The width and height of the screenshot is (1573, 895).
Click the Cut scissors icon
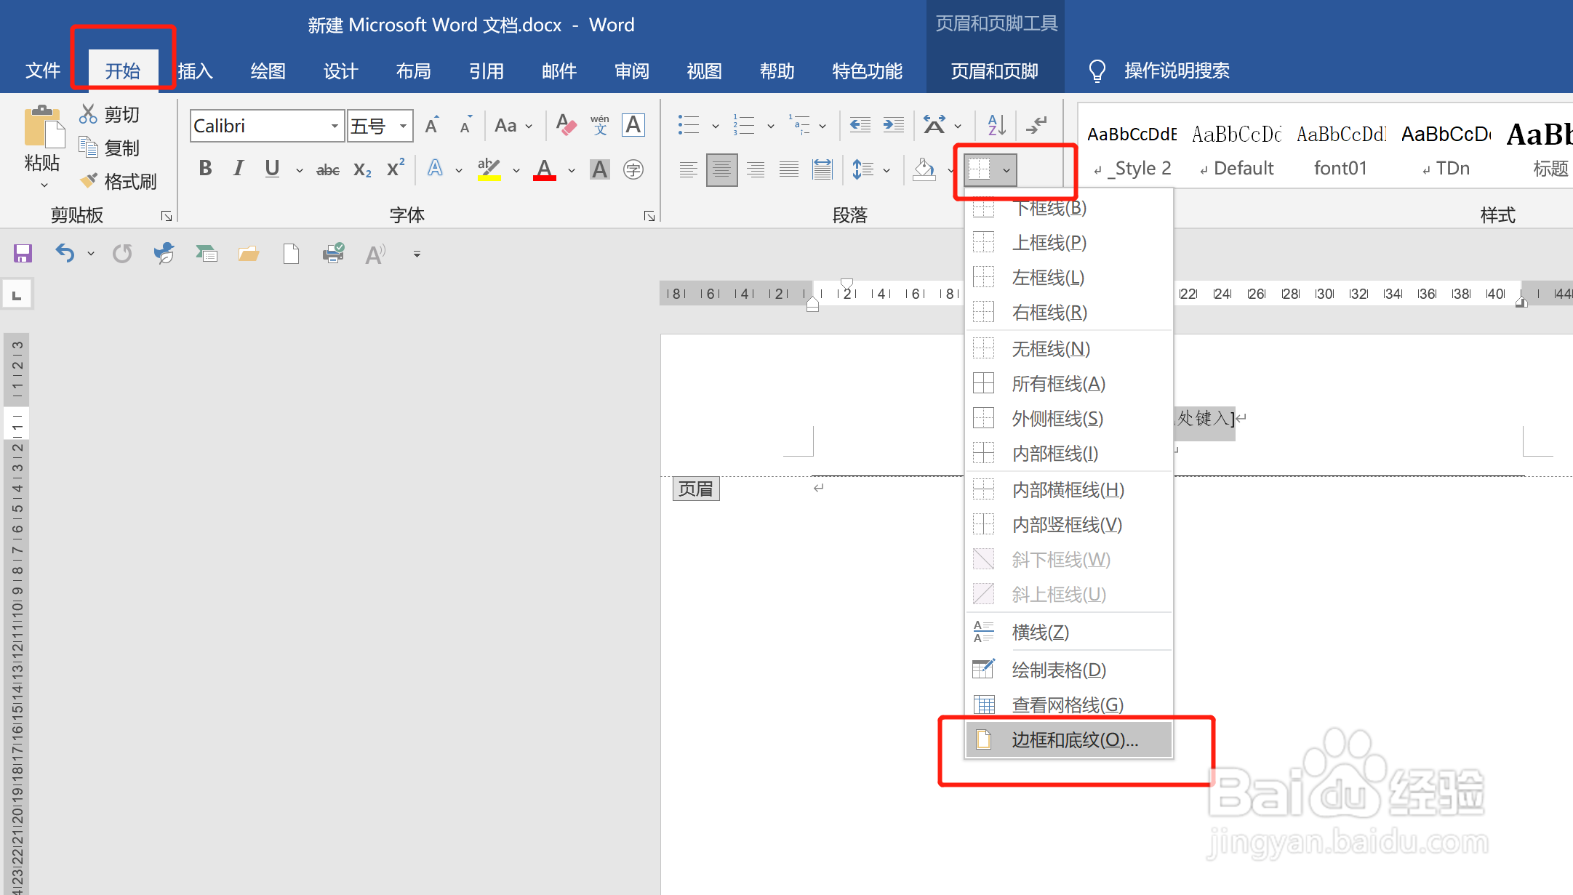pyautogui.click(x=88, y=114)
